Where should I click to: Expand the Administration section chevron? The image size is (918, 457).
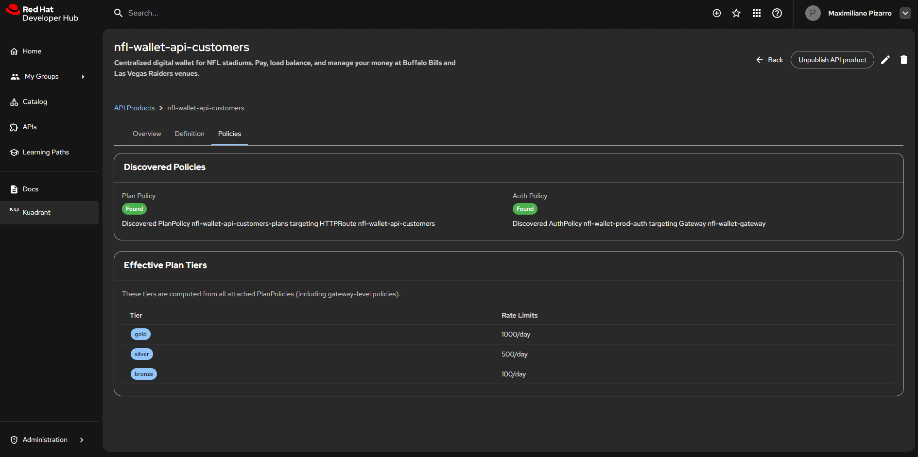[82, 440]
